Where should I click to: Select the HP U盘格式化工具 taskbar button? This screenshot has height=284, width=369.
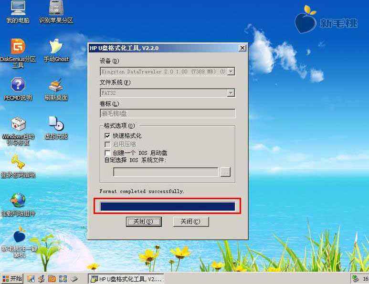(126, 279)
